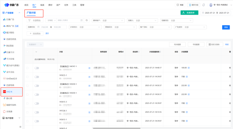Viewport: 233px width, 129px height.
Task: Click the 导出数据 button
Action: [196, 44]
